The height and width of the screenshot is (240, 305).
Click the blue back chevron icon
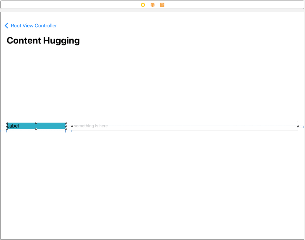[7, 26]
